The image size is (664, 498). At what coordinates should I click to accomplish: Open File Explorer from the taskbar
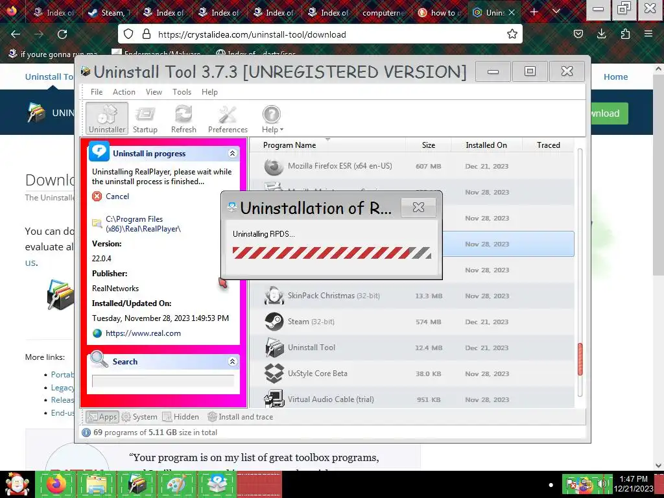(x=96, y=484)
